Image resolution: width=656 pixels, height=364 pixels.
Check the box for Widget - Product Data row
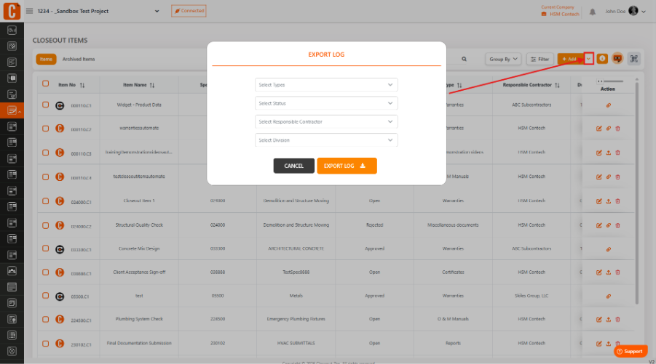[x=46, y=105]
